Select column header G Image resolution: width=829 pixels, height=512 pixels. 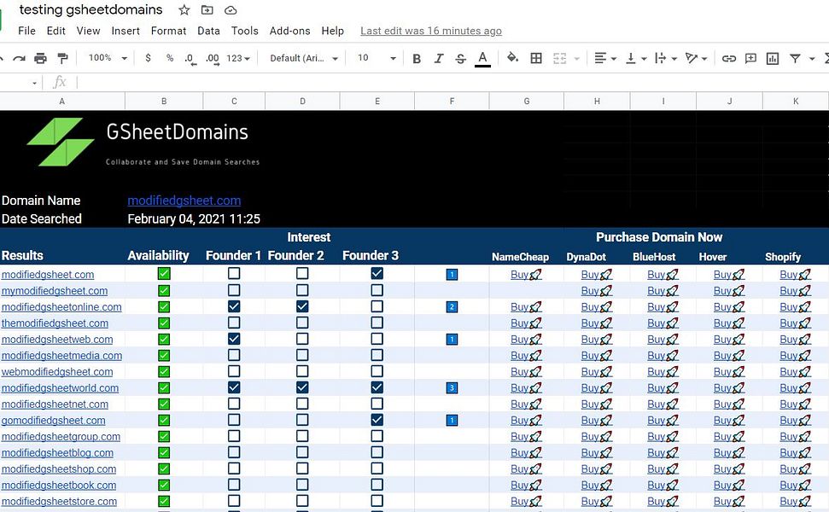click(527, 101)
